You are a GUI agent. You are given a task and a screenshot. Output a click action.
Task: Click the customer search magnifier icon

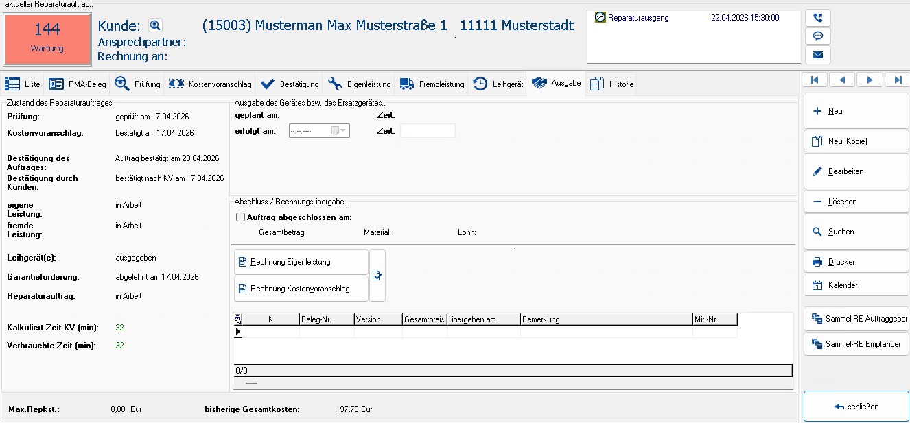pos(155,26)
